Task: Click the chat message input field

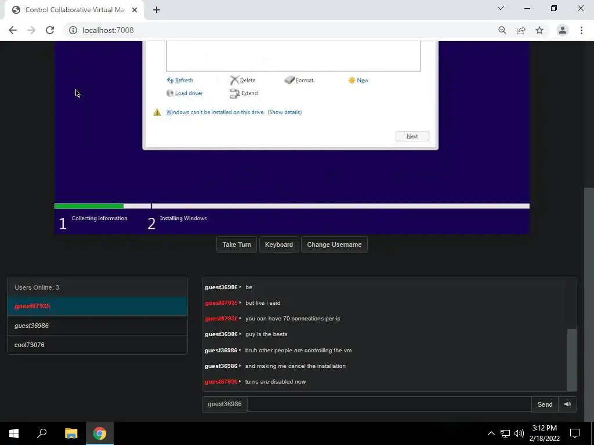Action: point(389,404)
